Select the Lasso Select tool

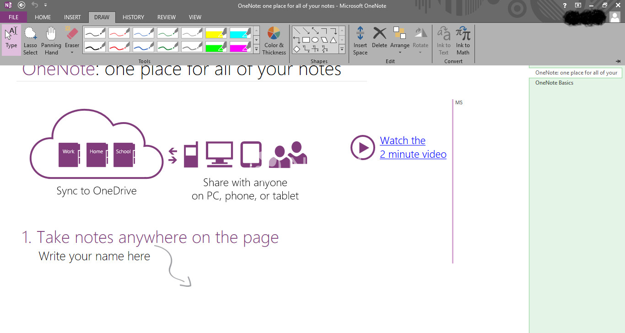(30, 40)
